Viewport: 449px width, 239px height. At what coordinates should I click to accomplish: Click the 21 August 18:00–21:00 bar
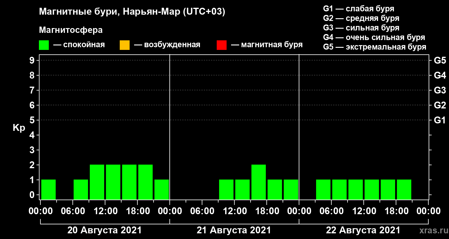[275, 189]
